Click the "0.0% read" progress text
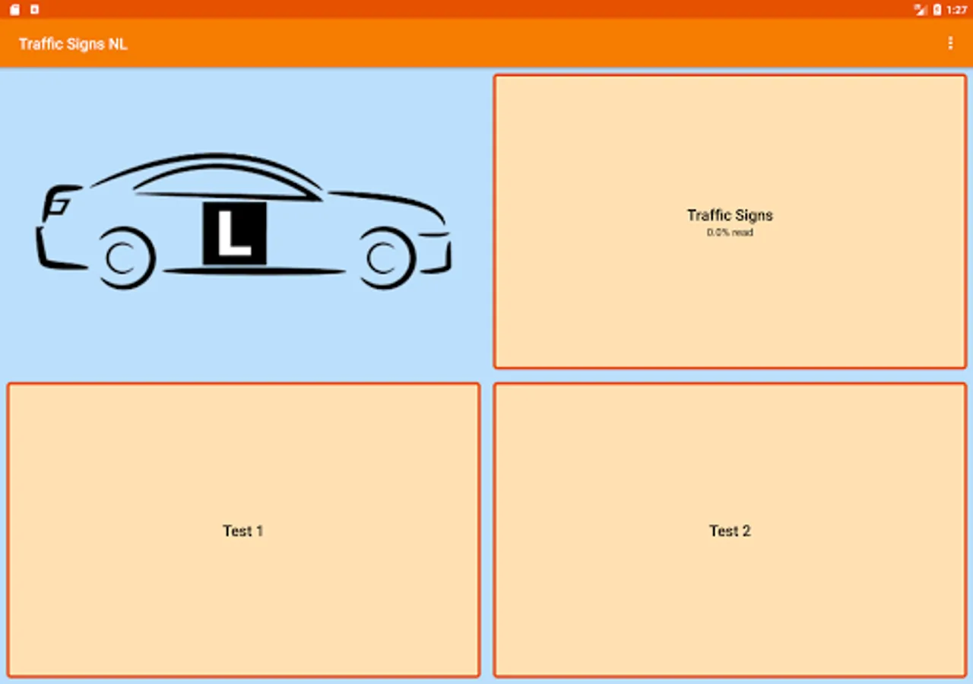 (730, 233)
